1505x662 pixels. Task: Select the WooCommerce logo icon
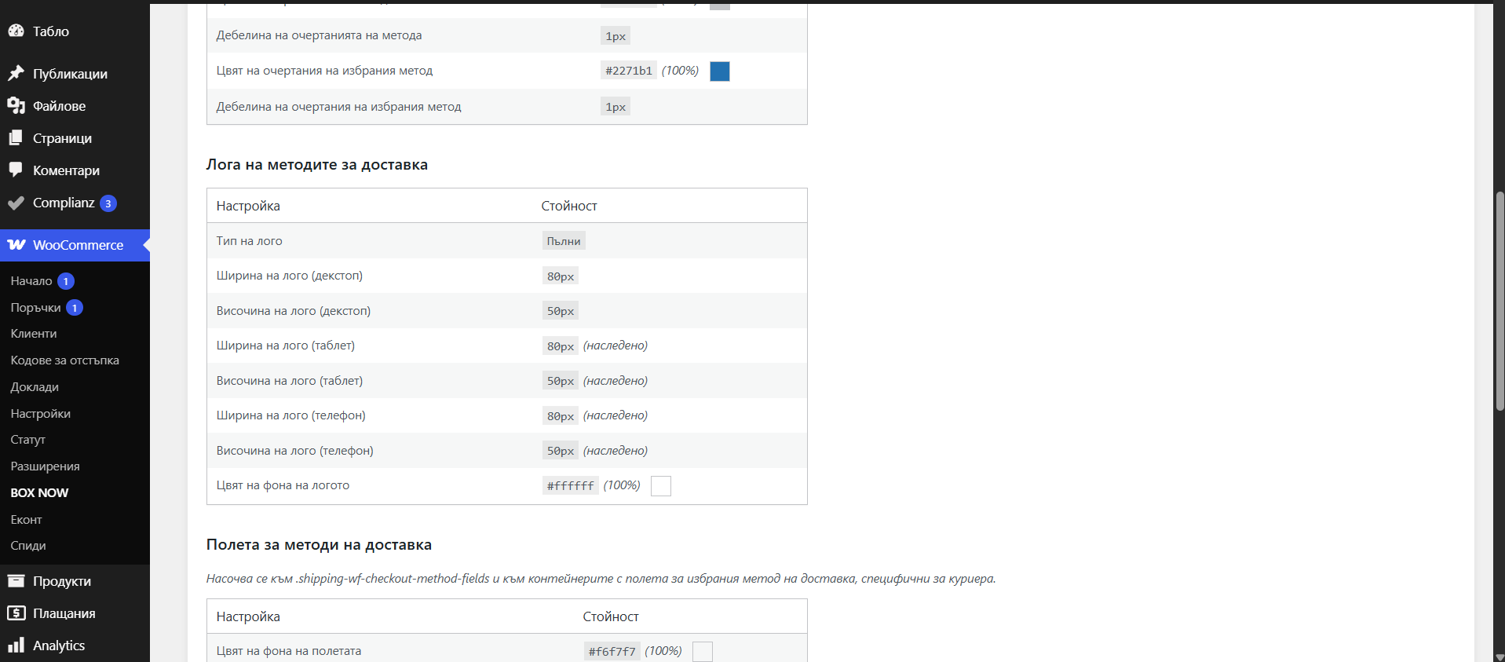click(x=16, y=244)
